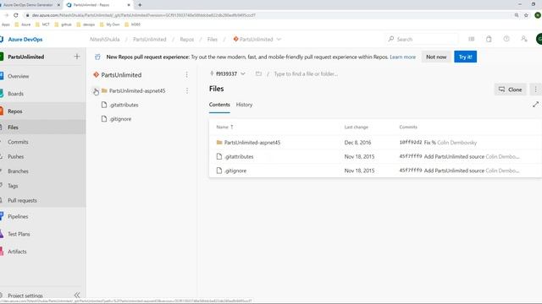Open branch selector f9139337
The image size is (542, 304).
(x=228, y=73)
